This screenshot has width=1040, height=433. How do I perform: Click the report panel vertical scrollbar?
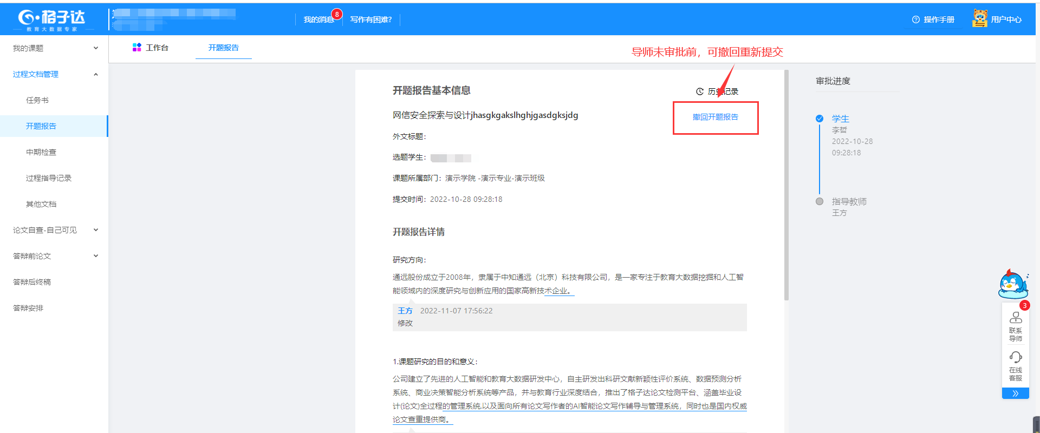click(x=786, y=184)
